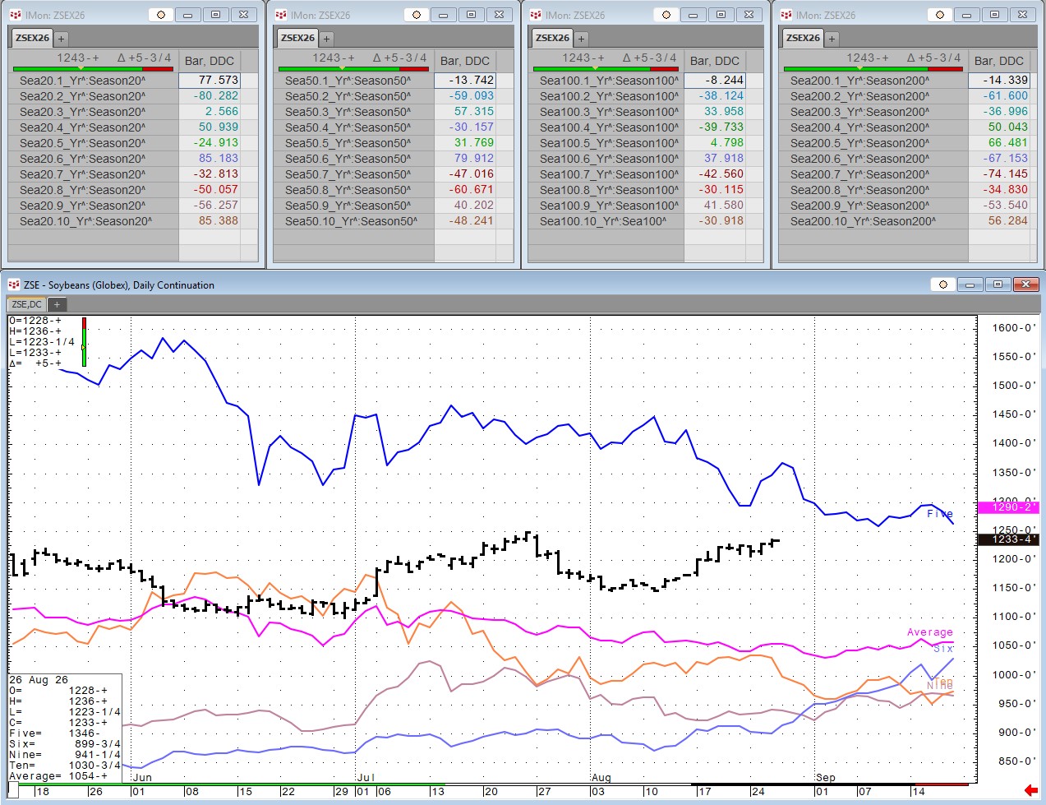
Task: Add a new tab in the Season100 IMon window
Action: (x=581, y=38)
